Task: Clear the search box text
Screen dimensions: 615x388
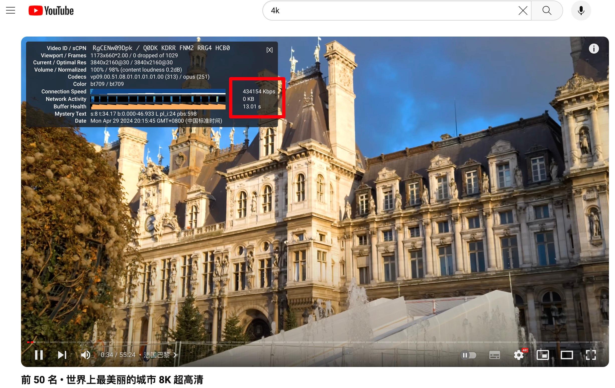Action: [x=523, y=11]
